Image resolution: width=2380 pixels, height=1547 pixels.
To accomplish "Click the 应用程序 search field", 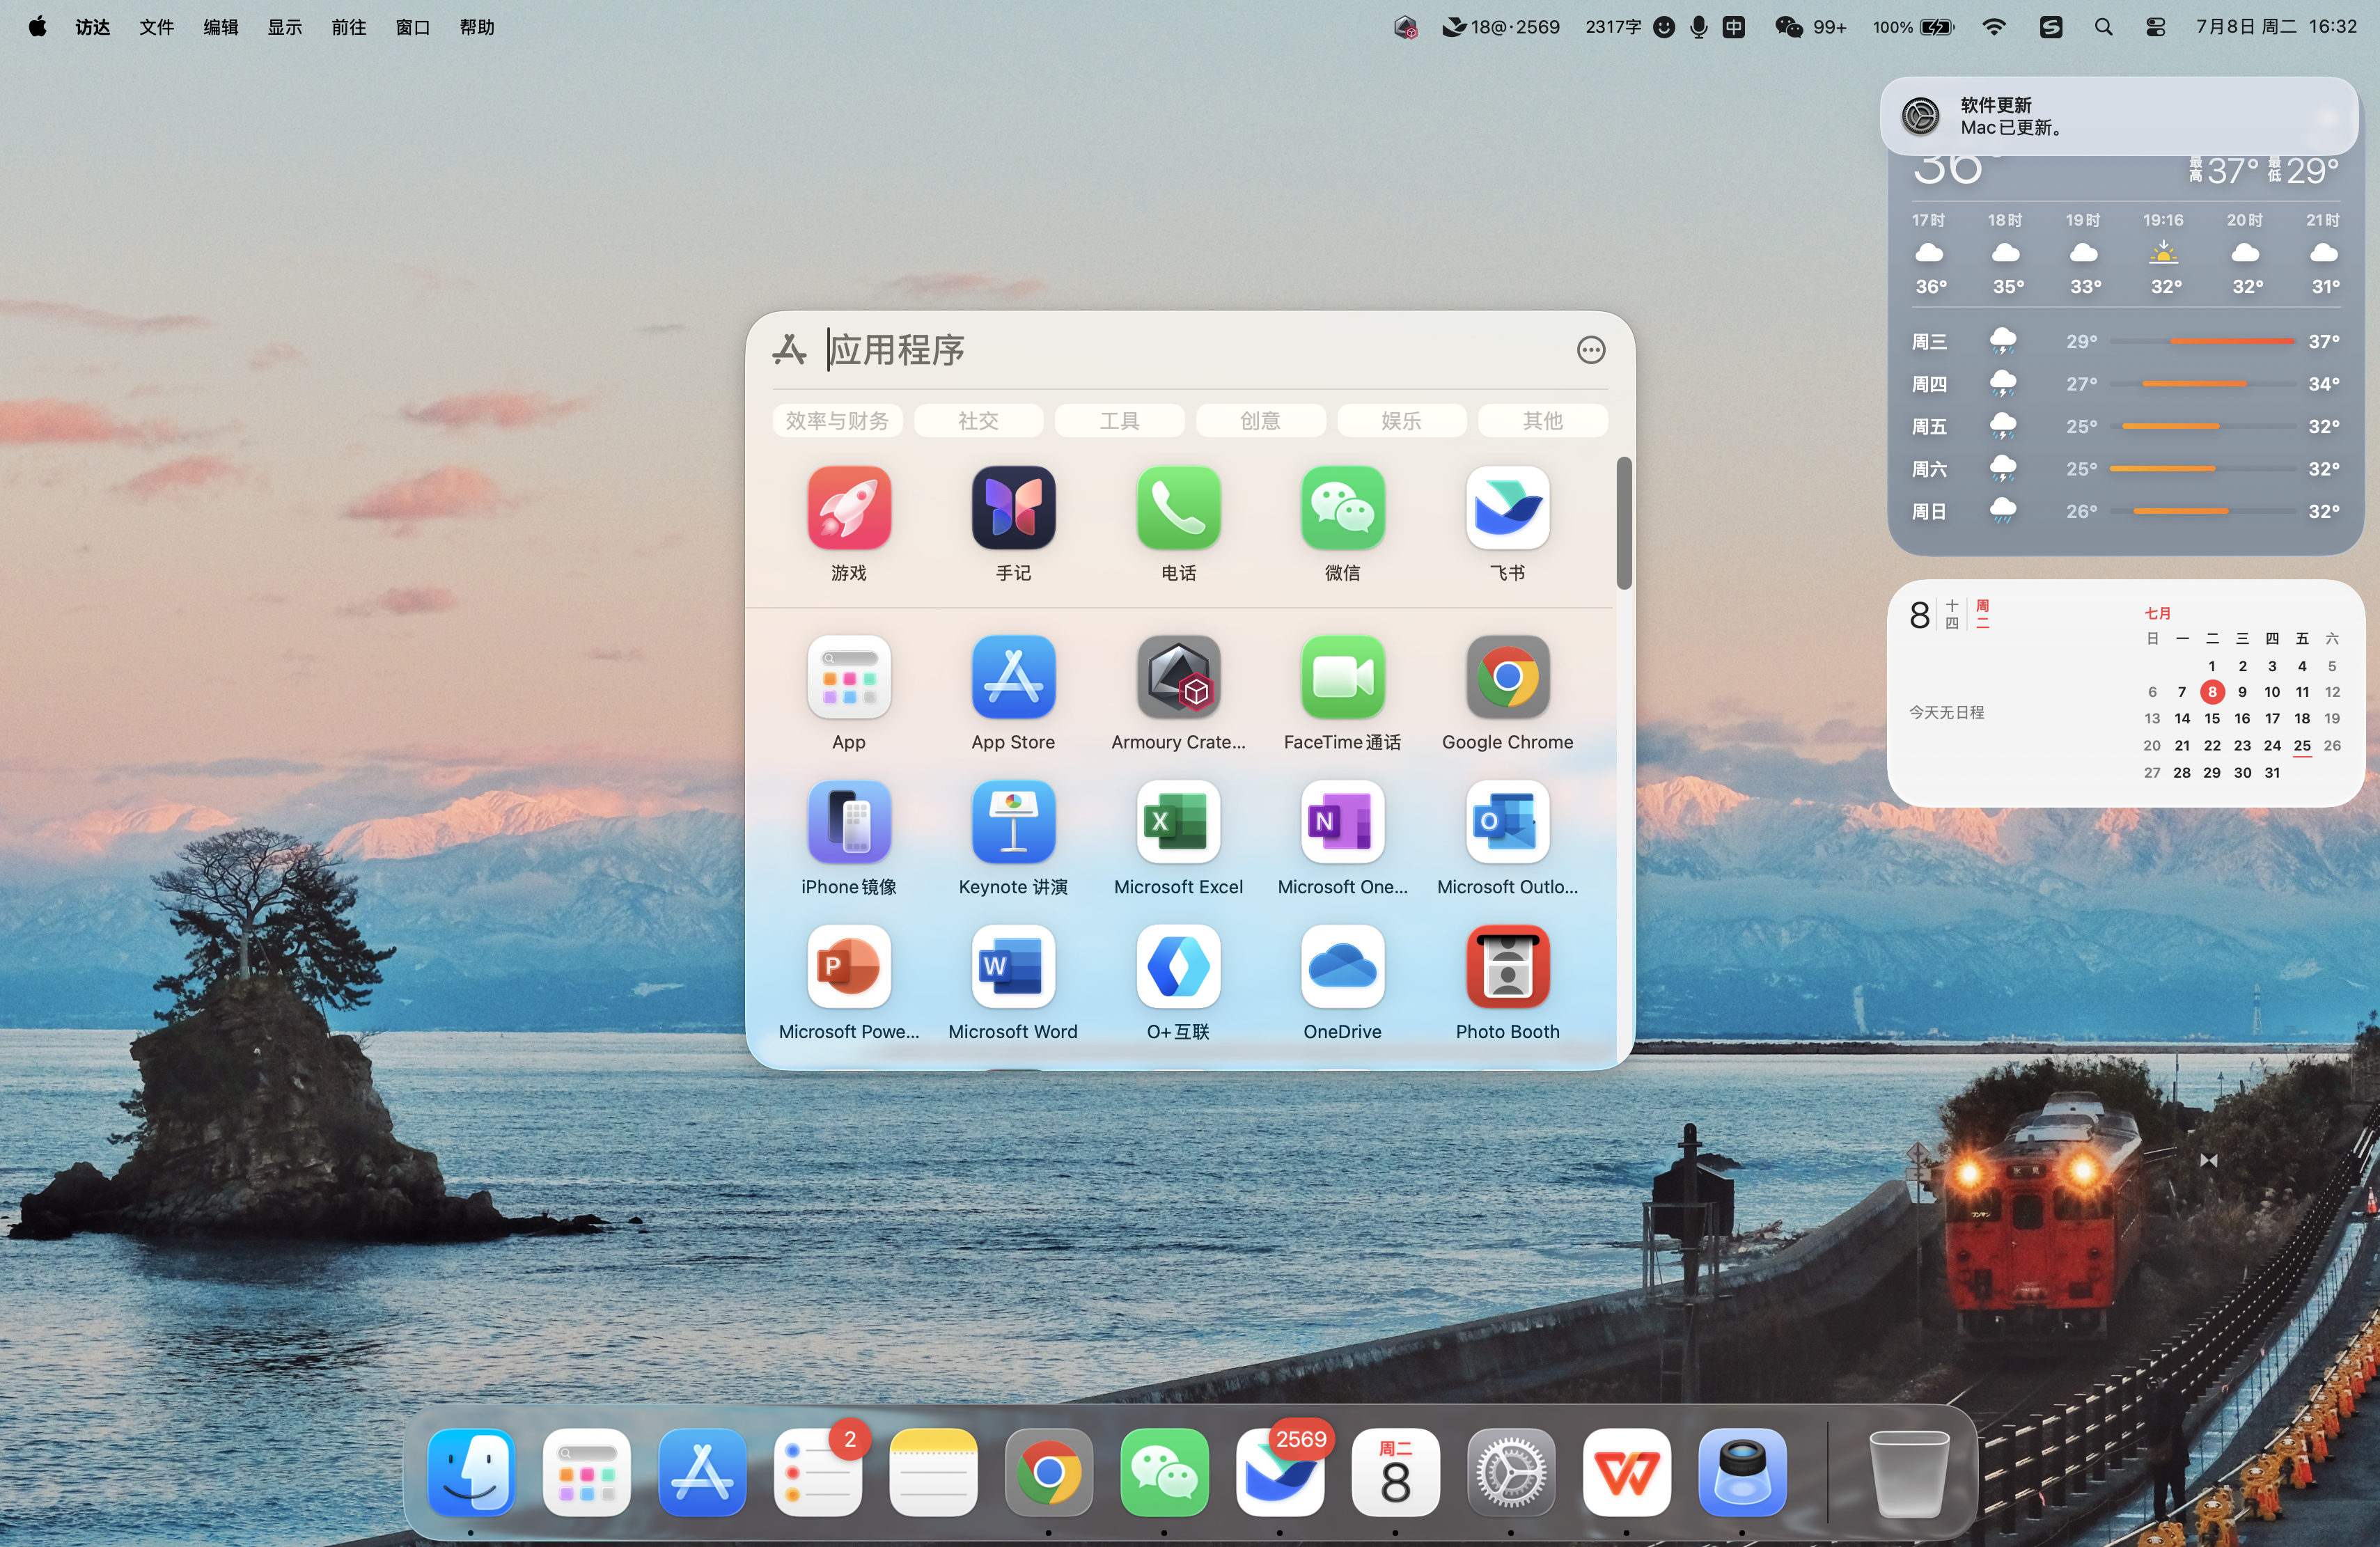I will (1190, 350).
